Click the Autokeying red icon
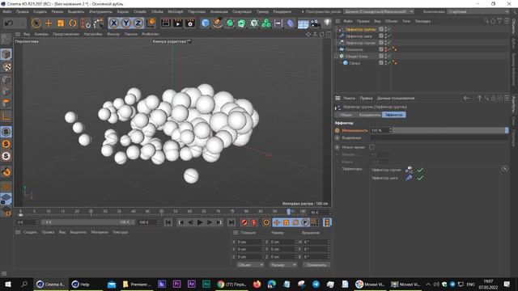Viewport: 518px width, 291px height. coord(253,222)
